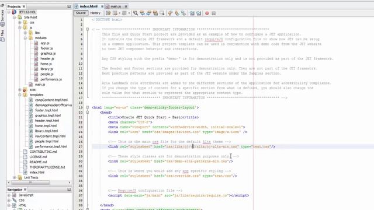Click the Find Selection magnifier icon
This screenshot has width=374, height=210.
click(x=136, y=13)
